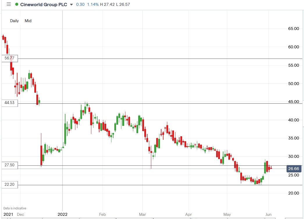Click the Data is indicative notice
304x219 pixels.
(15, 208)
